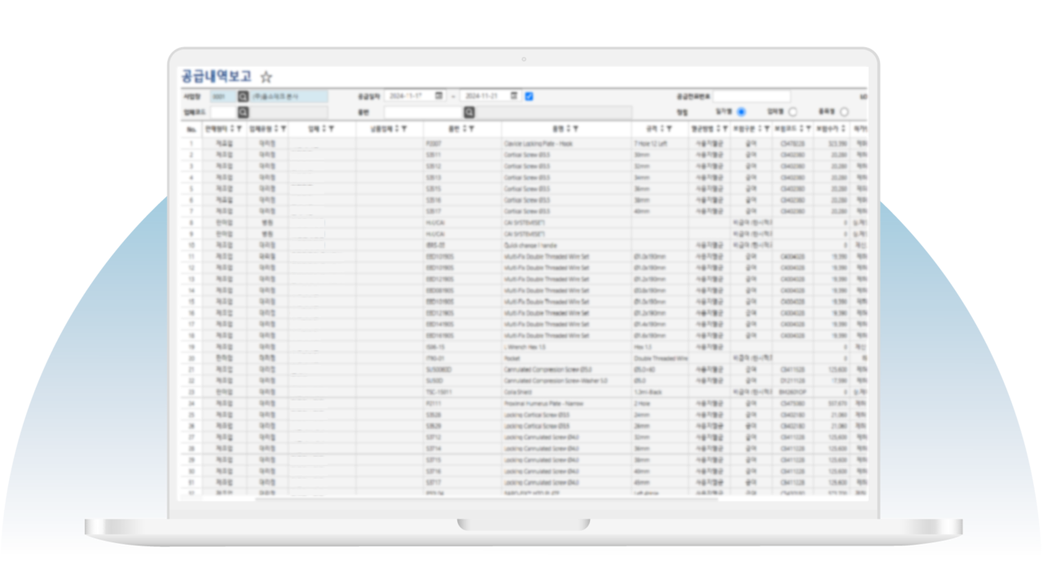Select the '2 Hole' spec cell
Screen dimensions: 1043x587
(660, 403)
